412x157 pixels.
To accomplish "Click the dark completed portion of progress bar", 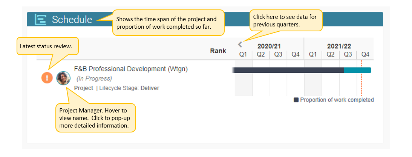I will (288, 70).
